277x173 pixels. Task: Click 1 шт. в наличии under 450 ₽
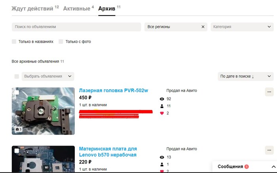point(93,105)
